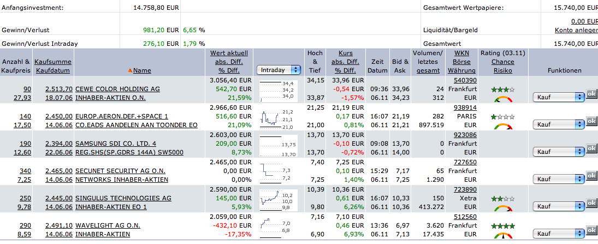Open the EADS intraday chart thumbnail
Viewport: 598px width, 244px height.
tap(277, 118)
